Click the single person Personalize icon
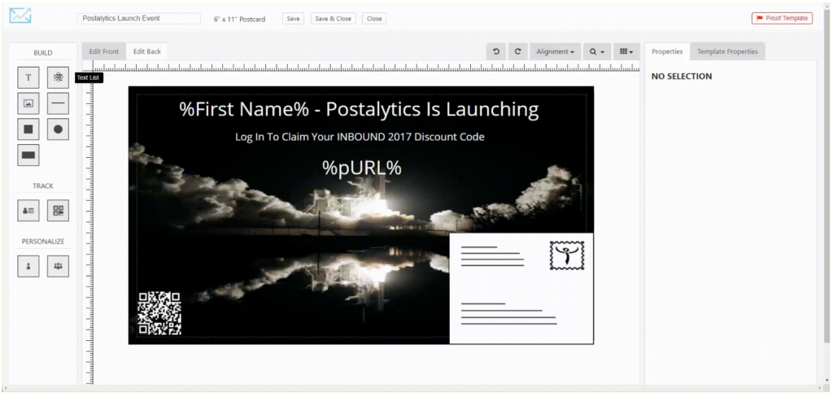 (28, 266)
